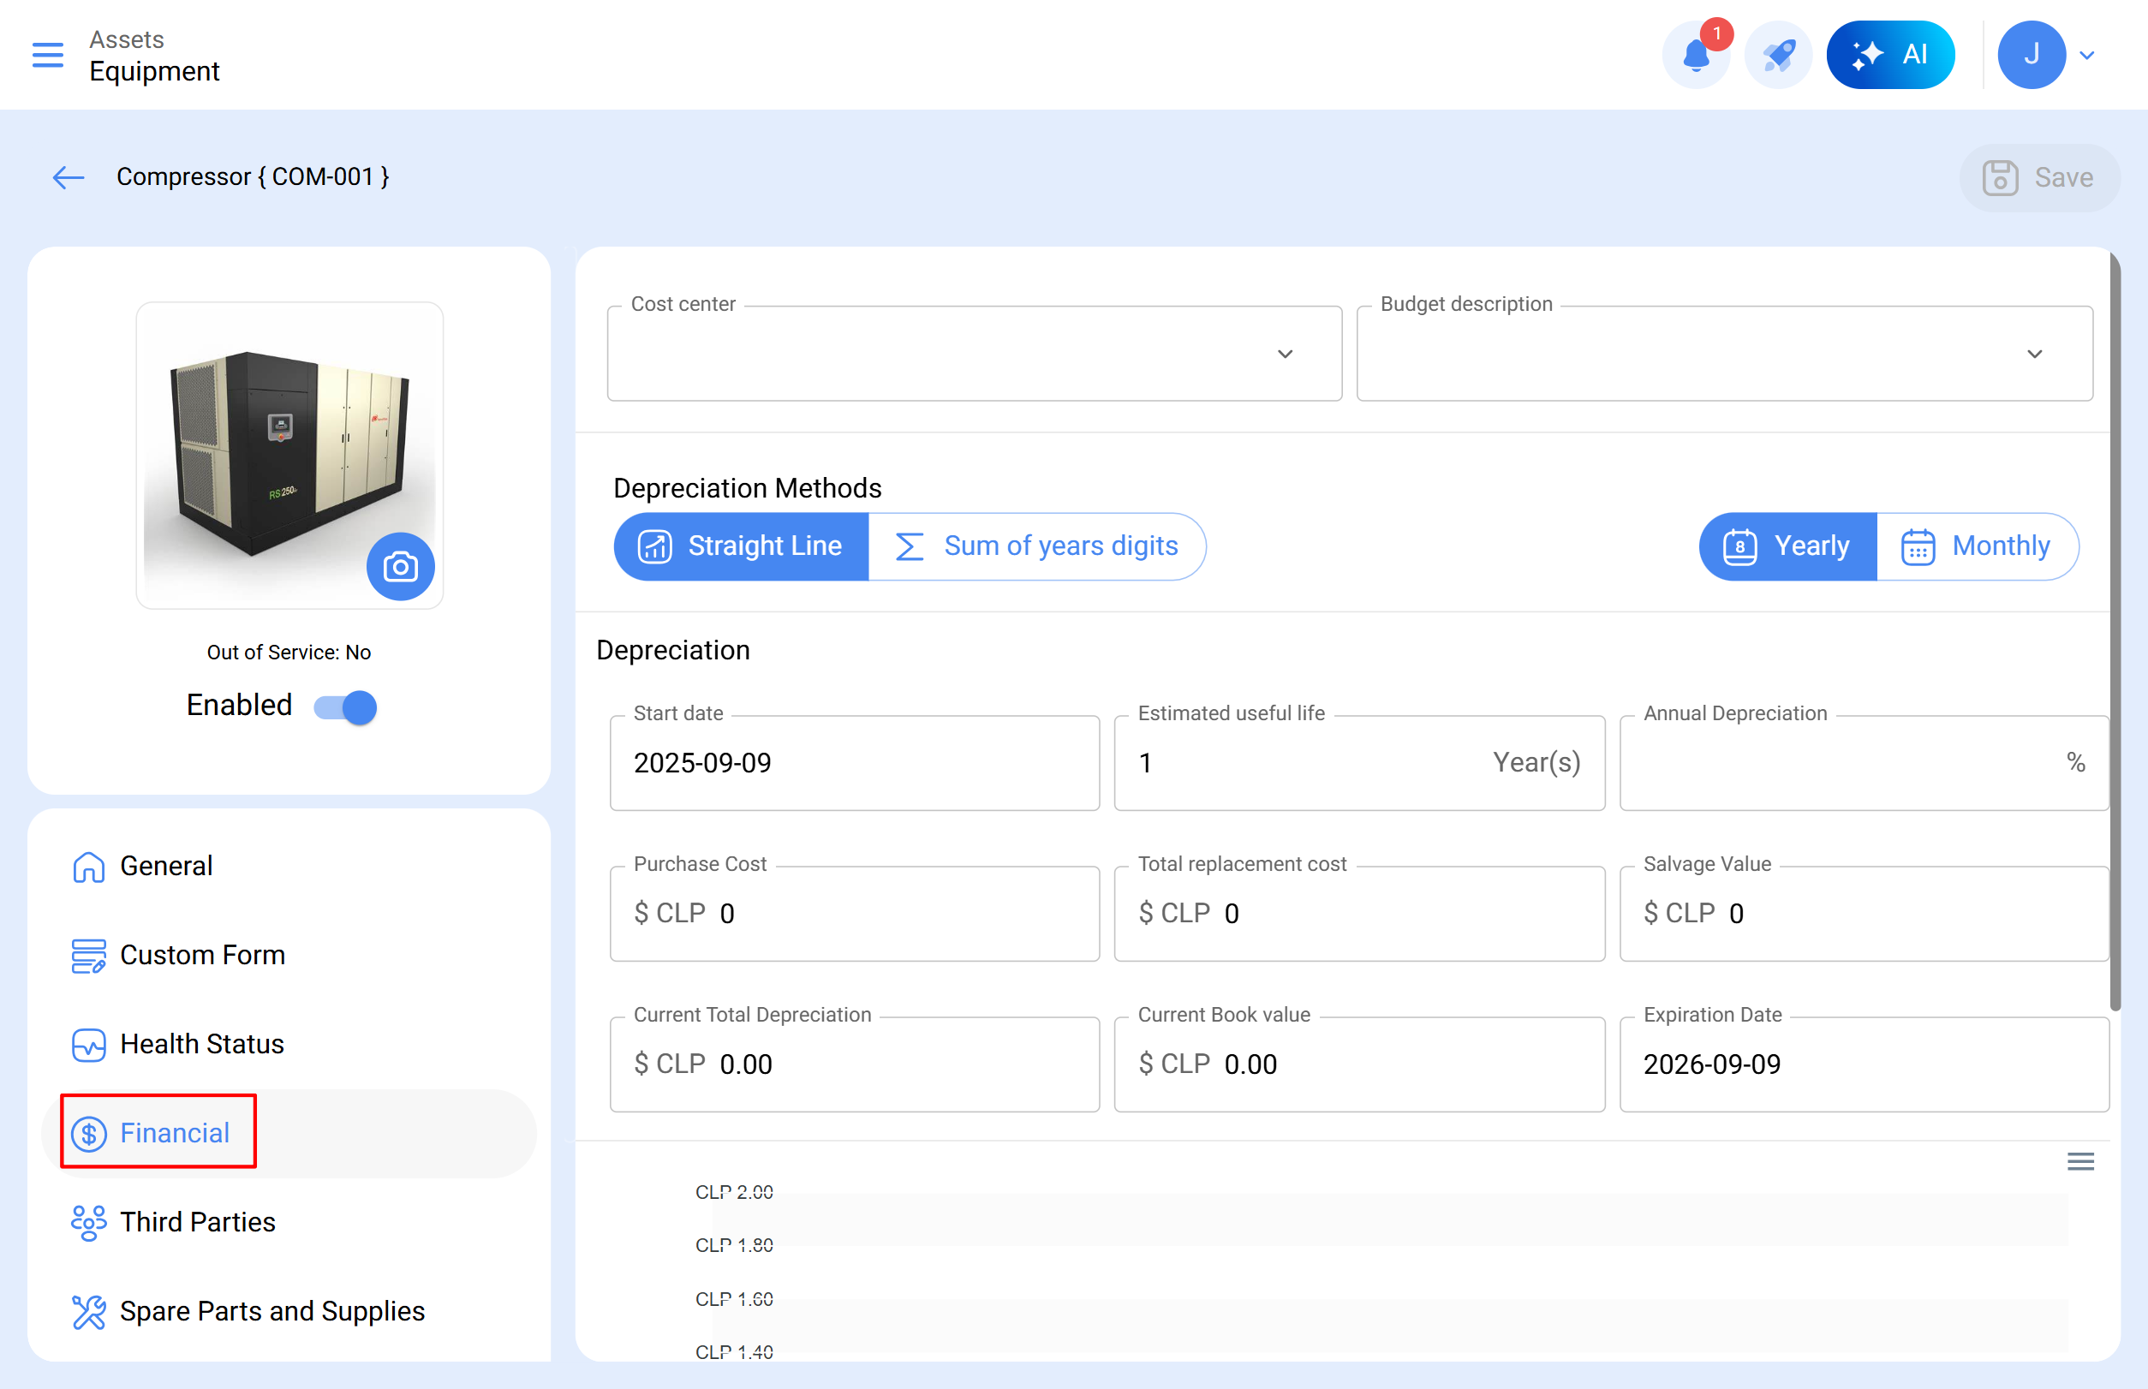Open the hamburger navigation menu

tap(48, 55)
